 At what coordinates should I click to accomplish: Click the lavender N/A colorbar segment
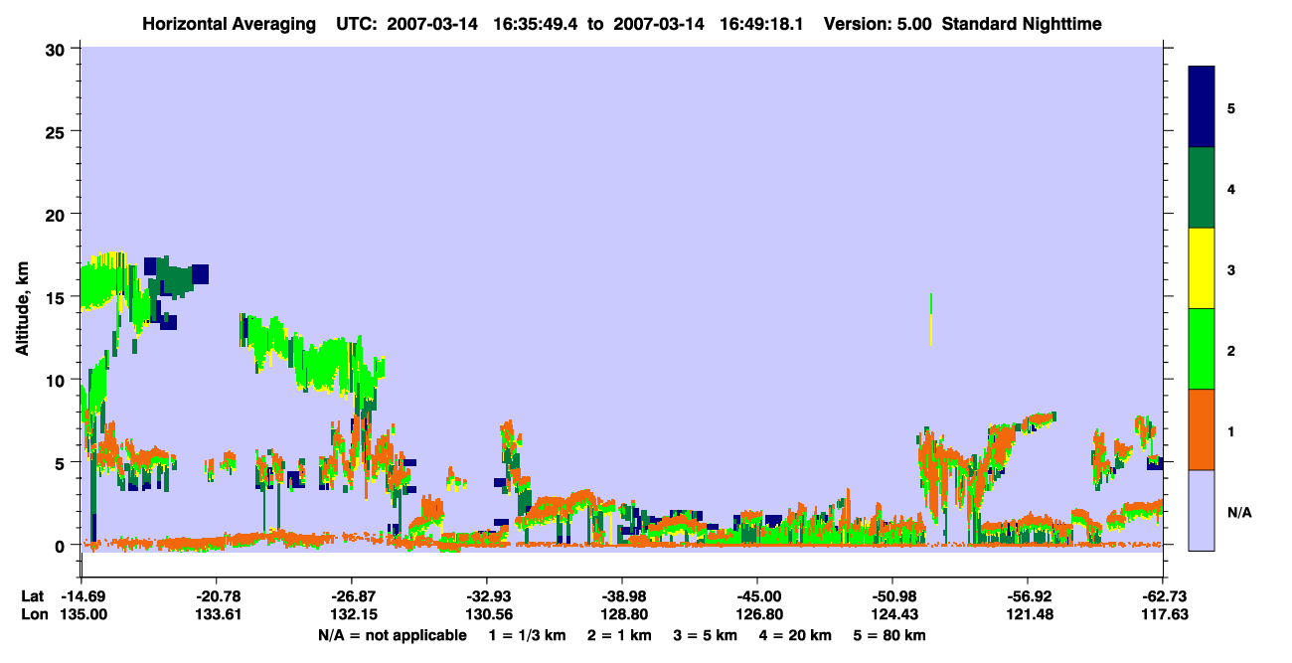(1202, 510)
